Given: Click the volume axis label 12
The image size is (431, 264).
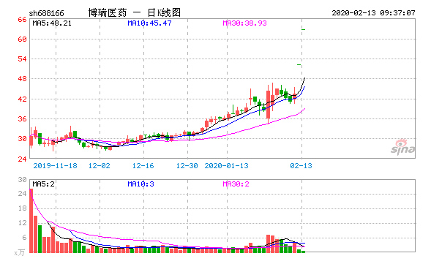Looking at the screenshot, I should [x=22, y=223].
